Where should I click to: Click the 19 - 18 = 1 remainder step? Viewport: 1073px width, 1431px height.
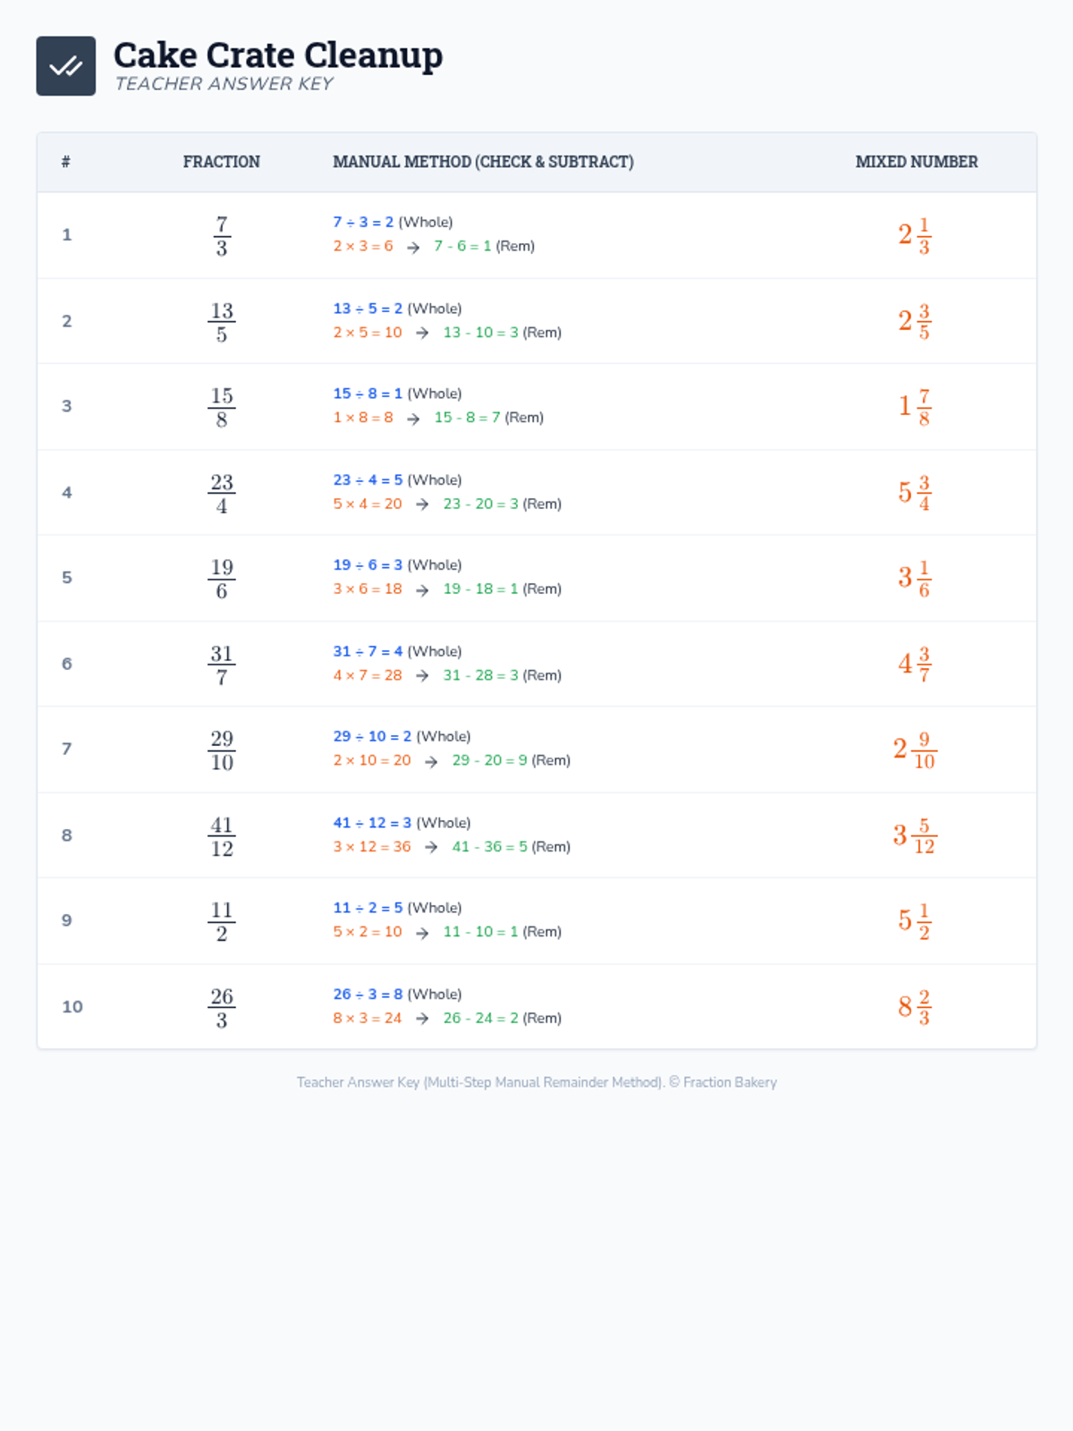480,589
